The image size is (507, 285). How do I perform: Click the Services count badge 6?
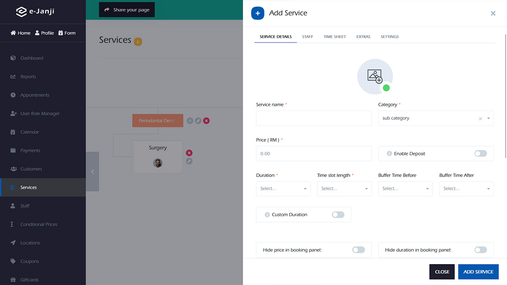coord(138,42)
